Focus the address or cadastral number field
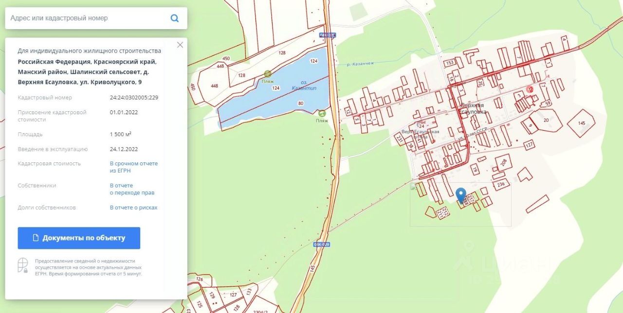 click(x=88, y=18)
